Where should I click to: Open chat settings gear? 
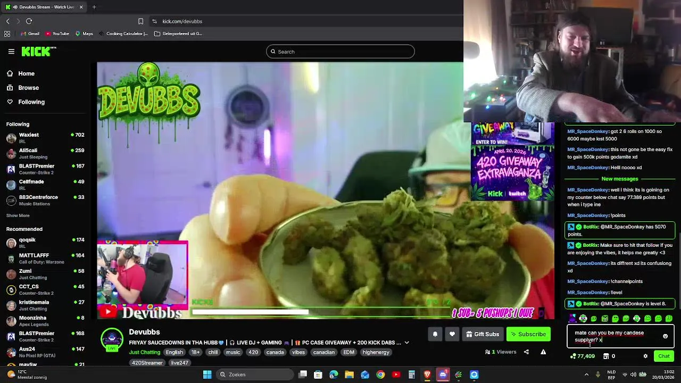pos(645,356)
